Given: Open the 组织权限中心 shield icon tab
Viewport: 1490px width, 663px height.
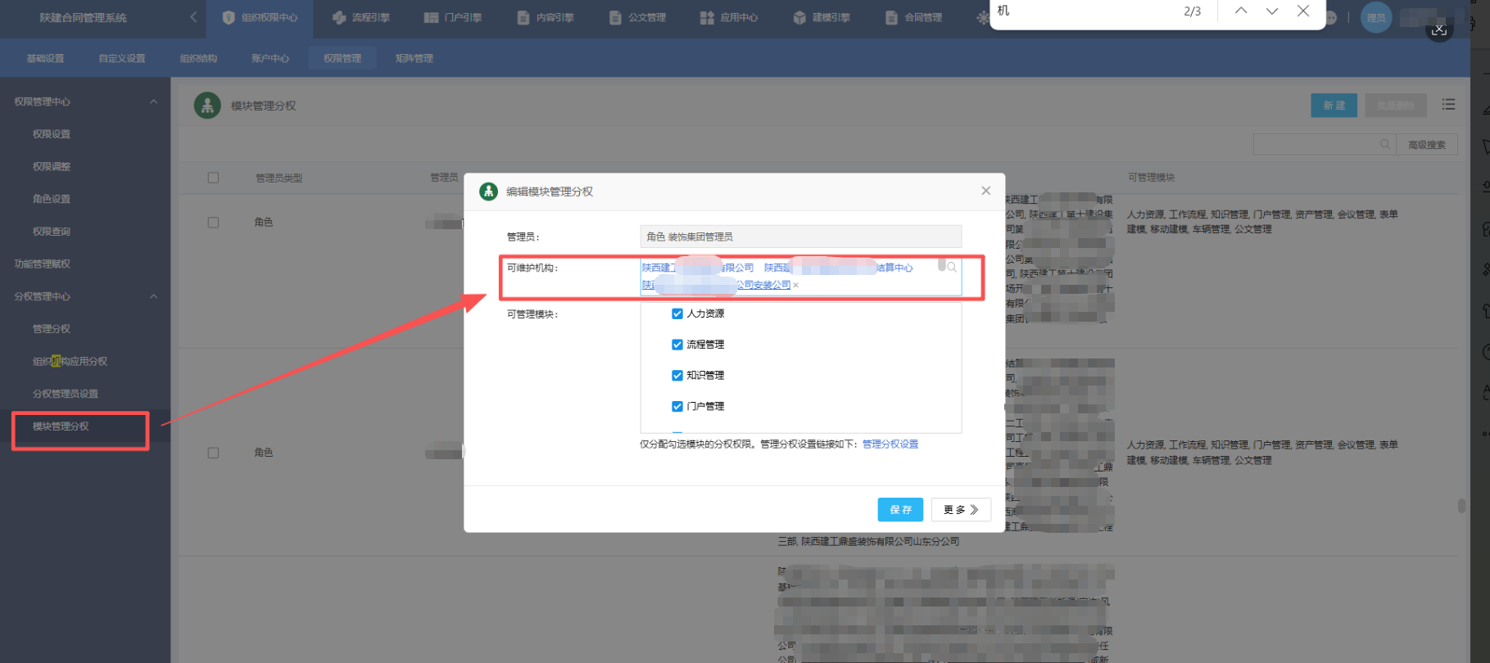Looking at the screenshot, I should tap(229, 17).
